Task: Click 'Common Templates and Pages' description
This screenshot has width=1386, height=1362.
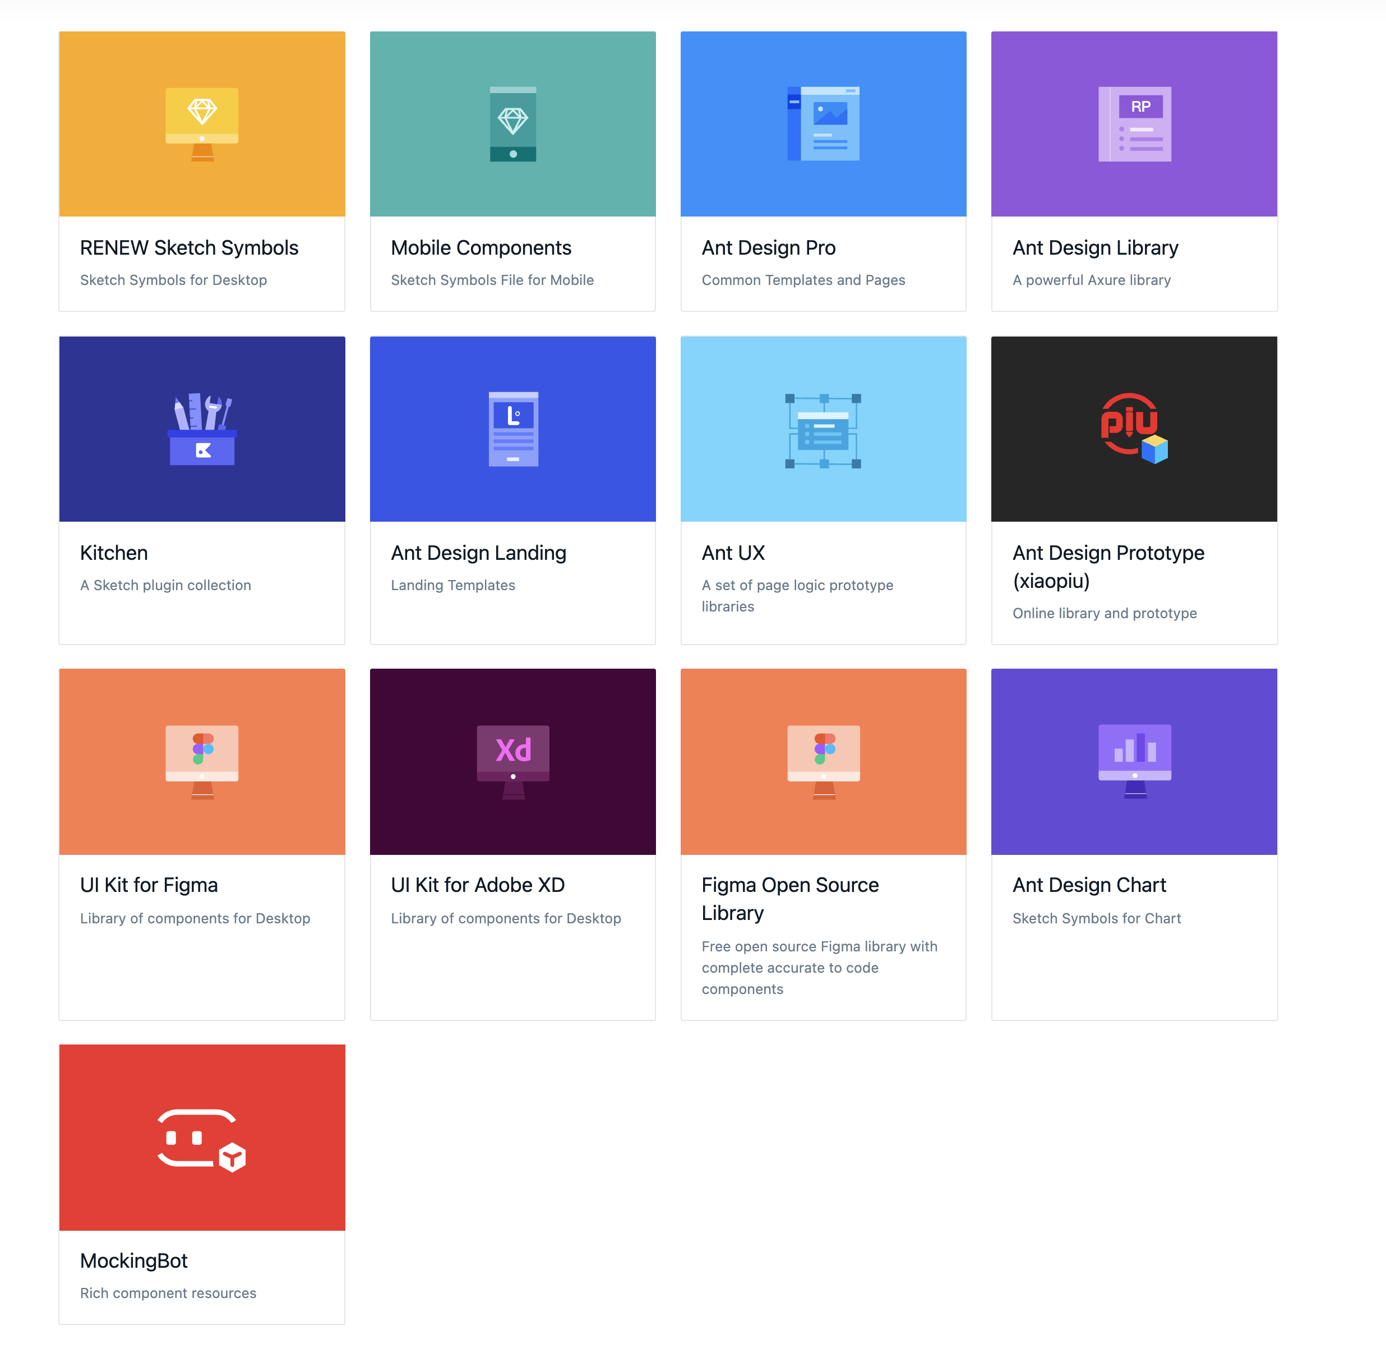Action: coord(803,280)
